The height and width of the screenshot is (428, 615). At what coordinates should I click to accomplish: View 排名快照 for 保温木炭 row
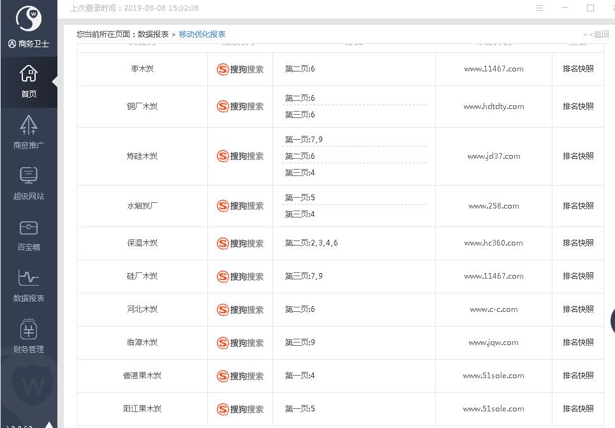point(578,243)
